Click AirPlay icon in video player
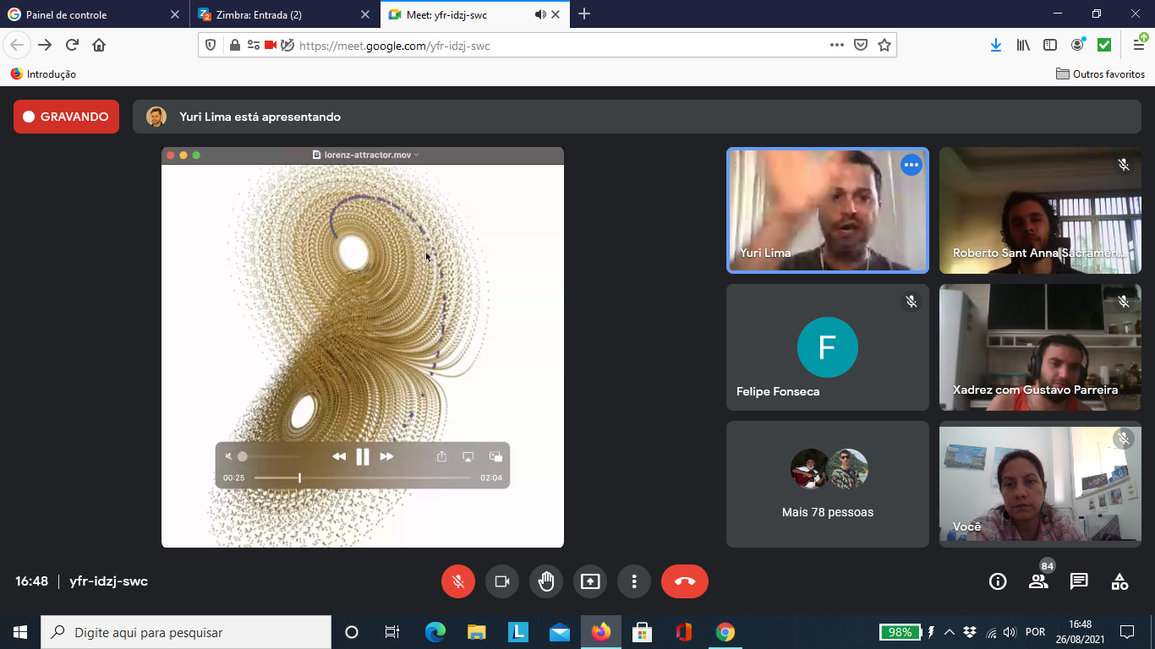 pos(468,456)
